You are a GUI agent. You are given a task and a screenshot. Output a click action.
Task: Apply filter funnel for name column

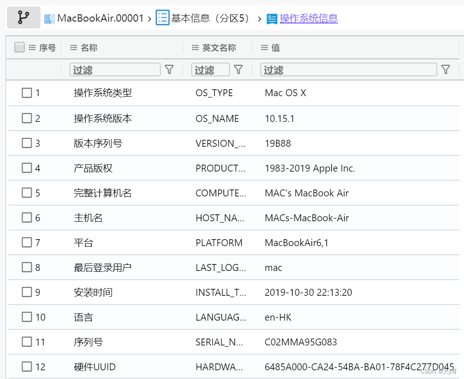[x=169, y=69]
